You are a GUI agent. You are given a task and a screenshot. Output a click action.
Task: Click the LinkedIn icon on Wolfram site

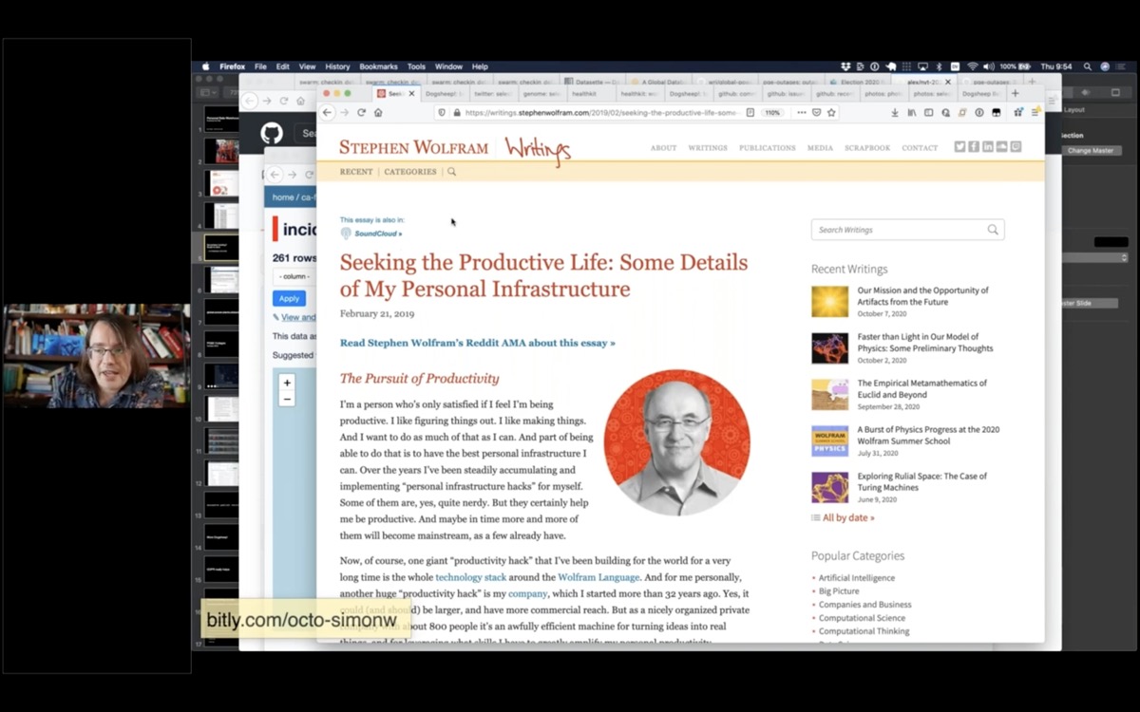[x=988, y=147]
